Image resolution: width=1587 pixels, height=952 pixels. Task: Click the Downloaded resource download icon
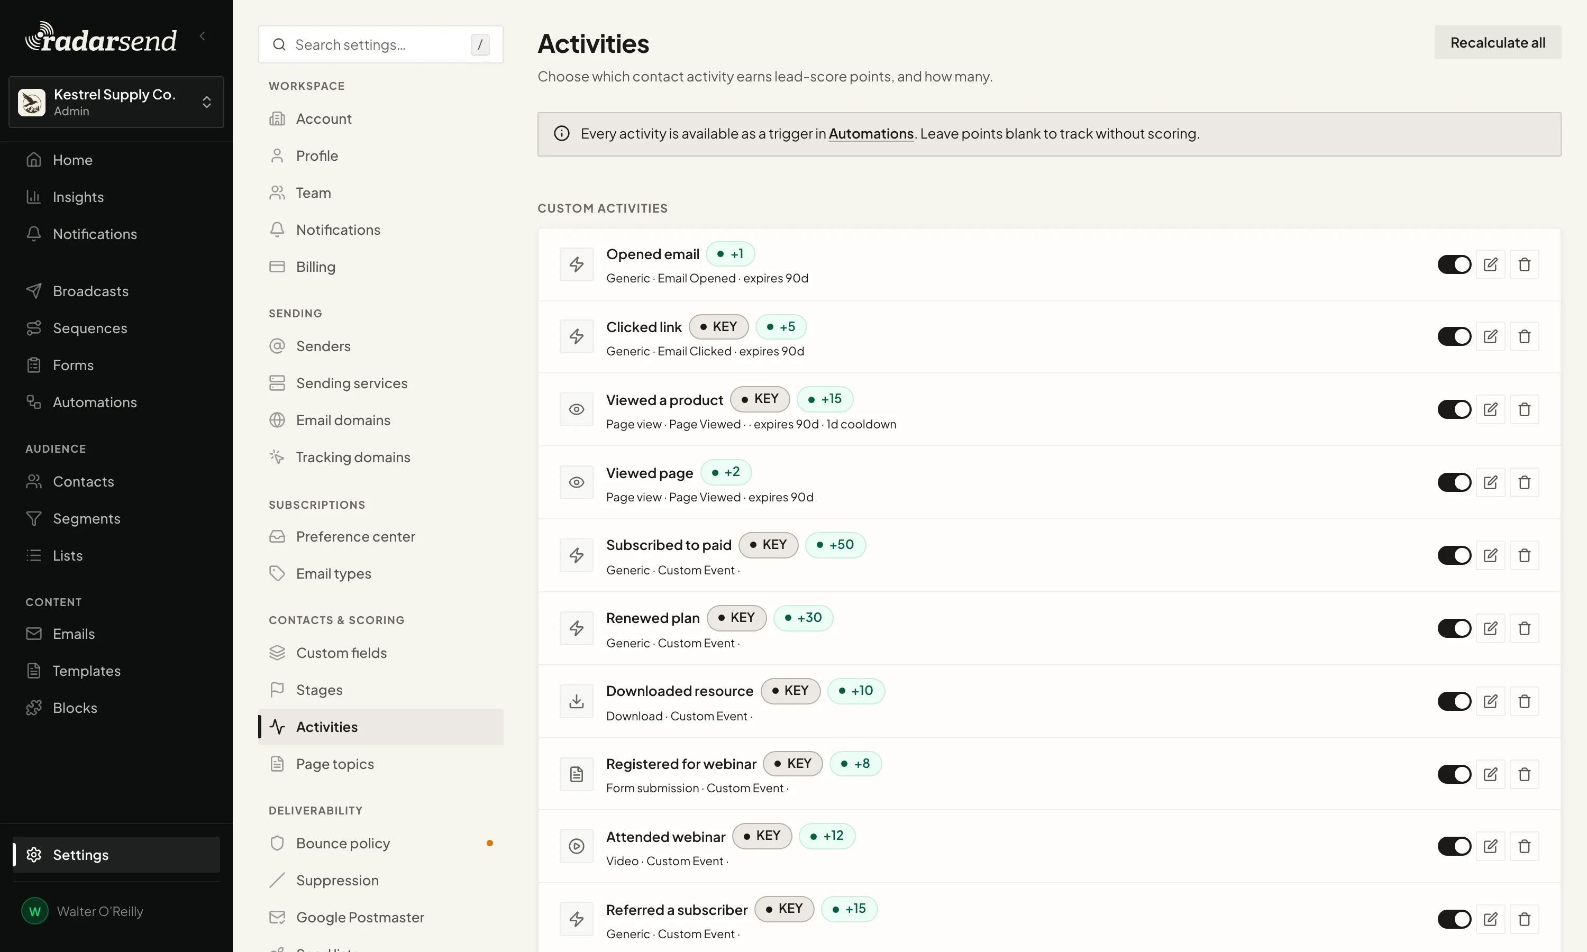pyautogui.click(x=576, y=701)
